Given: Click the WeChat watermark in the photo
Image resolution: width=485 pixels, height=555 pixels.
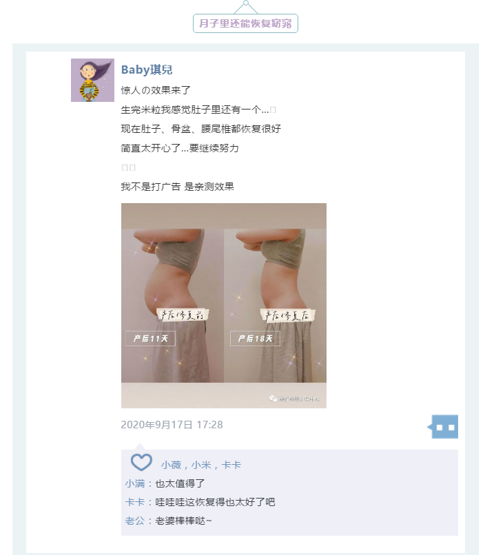Looking at the screenshot, I should coord(294,399).
